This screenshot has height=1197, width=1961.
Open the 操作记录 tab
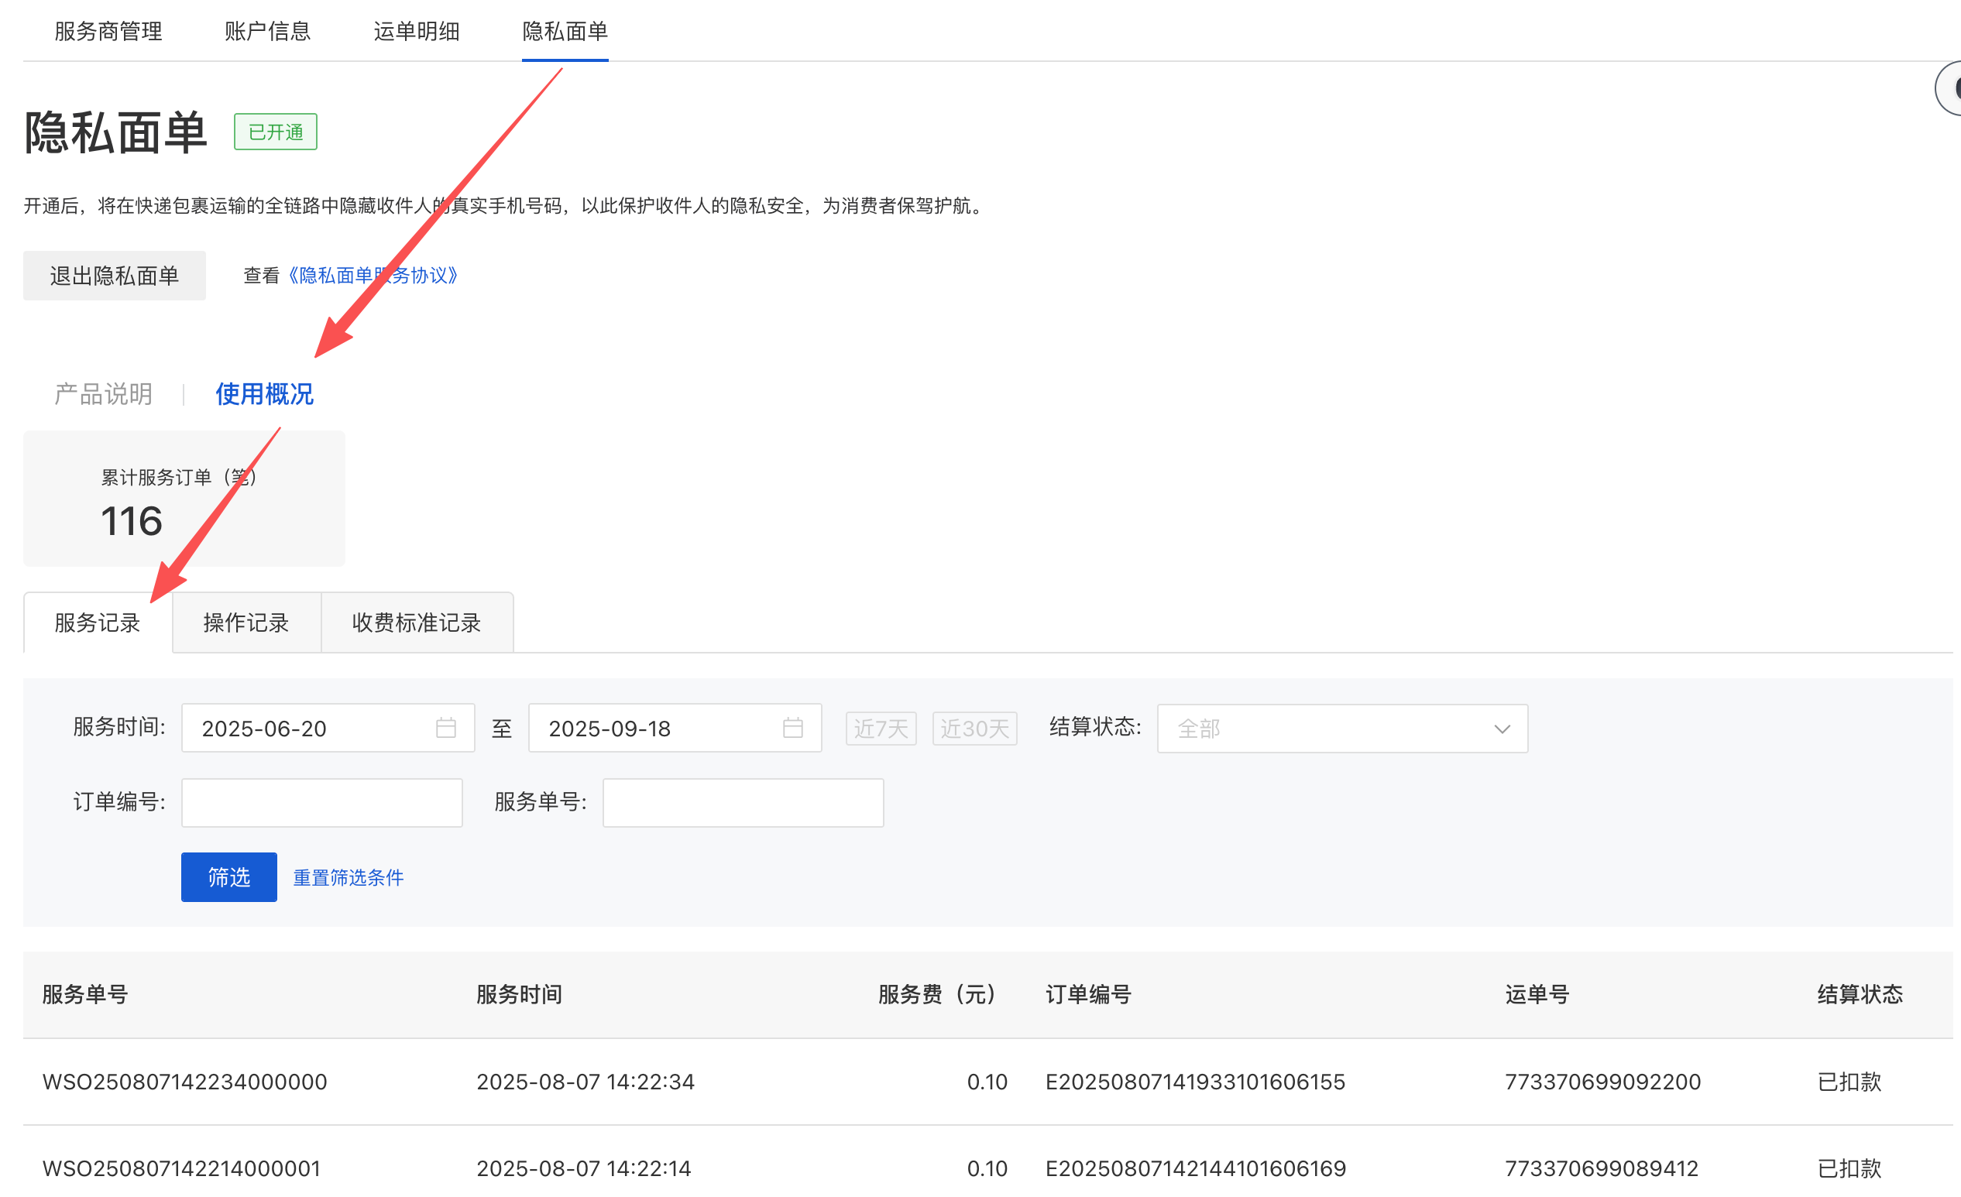(x=246, y=623)
